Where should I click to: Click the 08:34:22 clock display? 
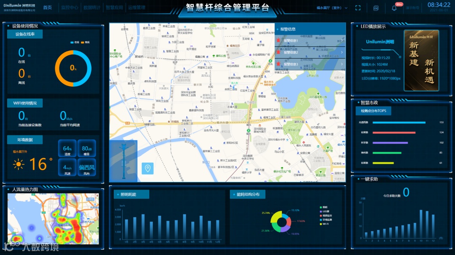(439, 5)
